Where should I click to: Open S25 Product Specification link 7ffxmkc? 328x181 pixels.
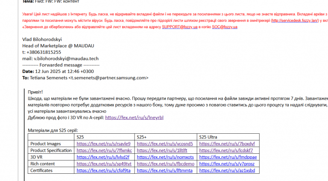pyautogui.click(x=104, y=150)
